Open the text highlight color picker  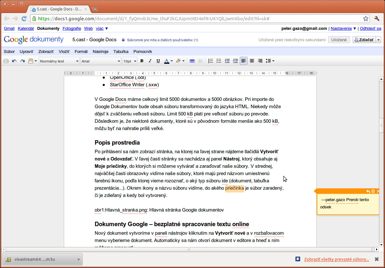pyautogui.click(x=180, y=61)
